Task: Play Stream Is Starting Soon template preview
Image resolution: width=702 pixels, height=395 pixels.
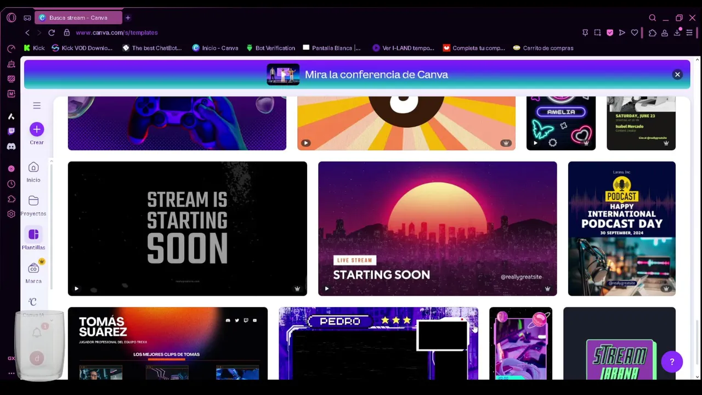Action: (x=76, y=289)
